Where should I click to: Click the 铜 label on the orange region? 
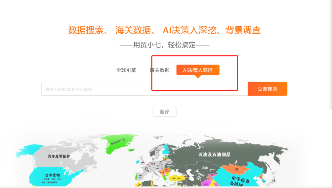[x=237, y=169]
